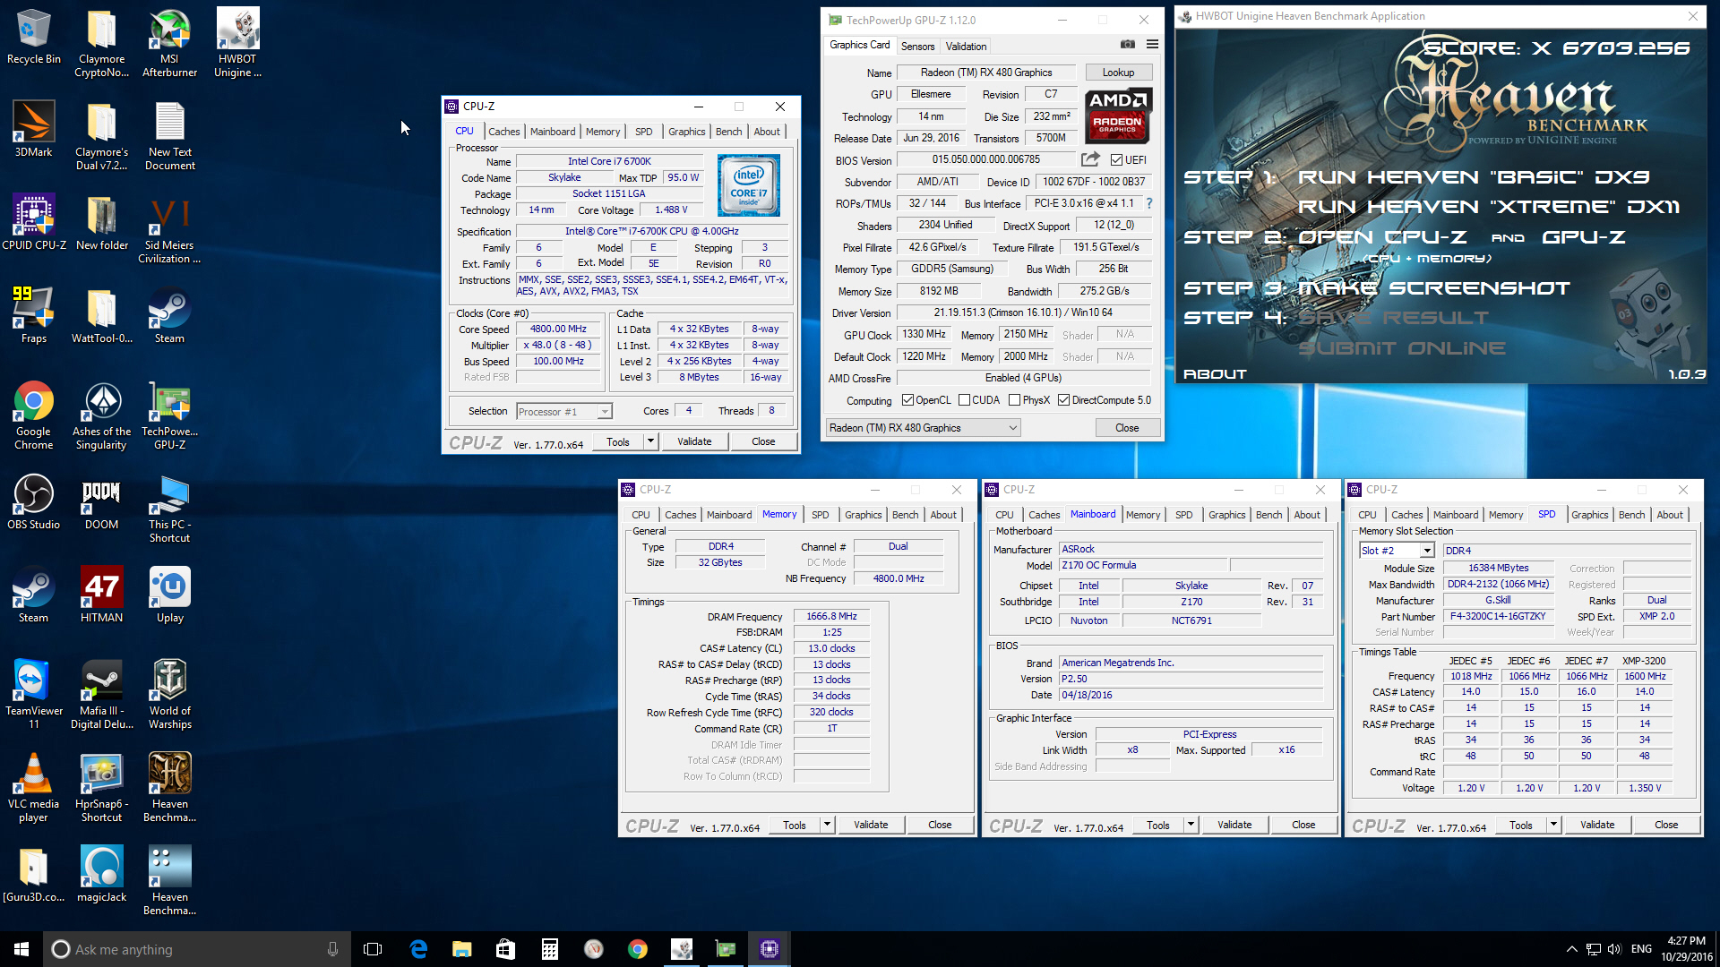The image size is (1720, 967).
Task: Toggle the UEFI checkbox in GPU-Z
Action: [1116, 160]
